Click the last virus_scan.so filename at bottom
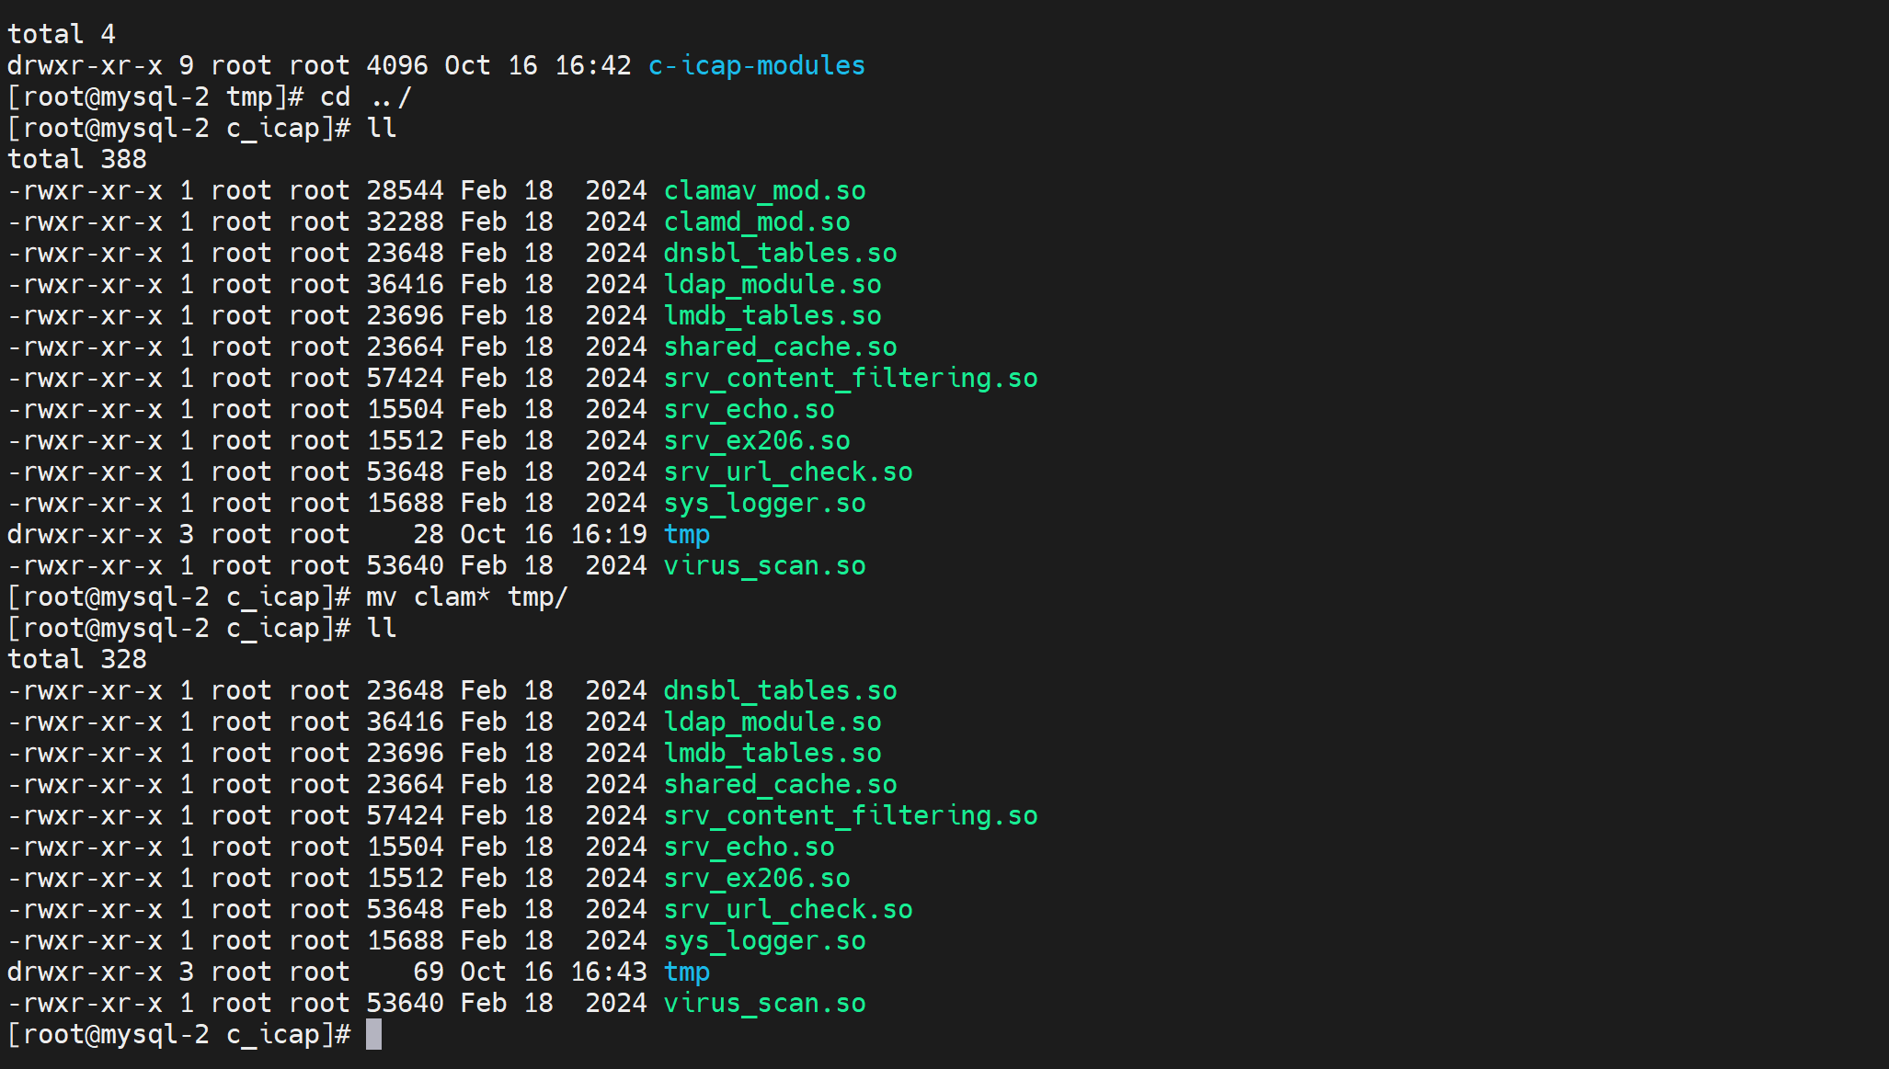The width and height of the screenshot is (1889, 1069). [764, 1004]
